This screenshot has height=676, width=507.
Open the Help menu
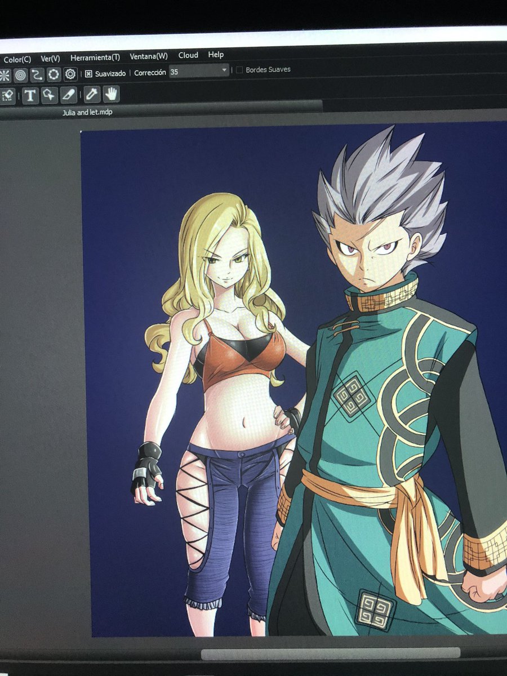[x=216, y=55]
